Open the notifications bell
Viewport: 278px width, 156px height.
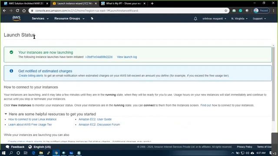(195, 19)
